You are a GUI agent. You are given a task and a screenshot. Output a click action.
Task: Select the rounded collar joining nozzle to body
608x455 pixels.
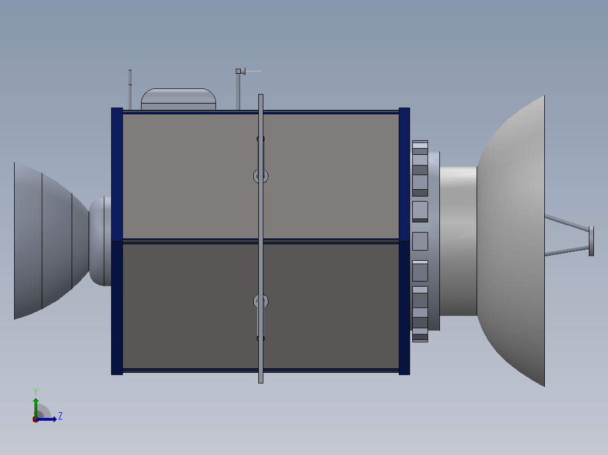pyautogui.click(x=100, y=241)
